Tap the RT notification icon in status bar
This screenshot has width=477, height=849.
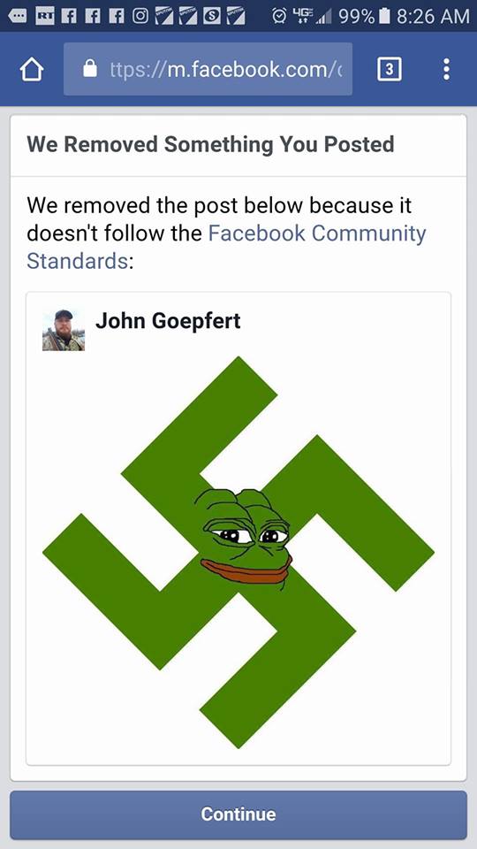click(44, 16)
